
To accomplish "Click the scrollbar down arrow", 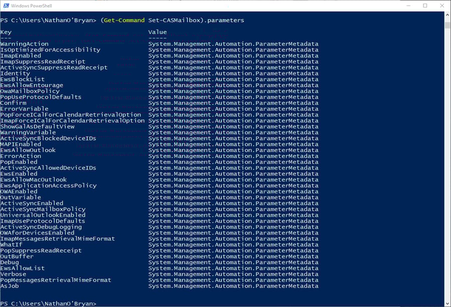I will [x=447, y=303].
